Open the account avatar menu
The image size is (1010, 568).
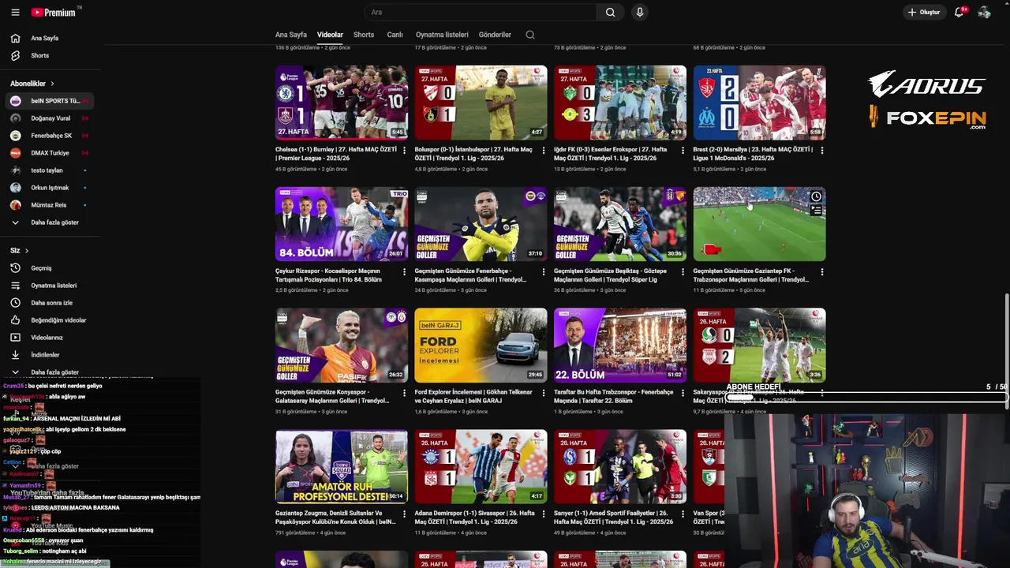(984, 12)
